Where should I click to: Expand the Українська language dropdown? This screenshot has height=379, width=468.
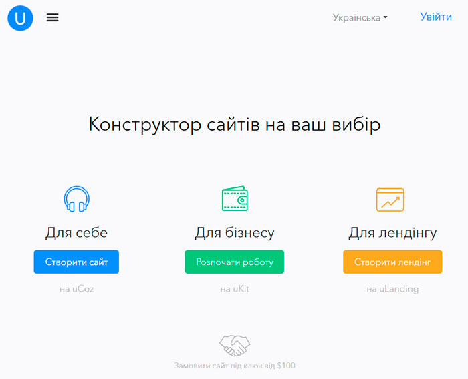[x=360, y=18]
